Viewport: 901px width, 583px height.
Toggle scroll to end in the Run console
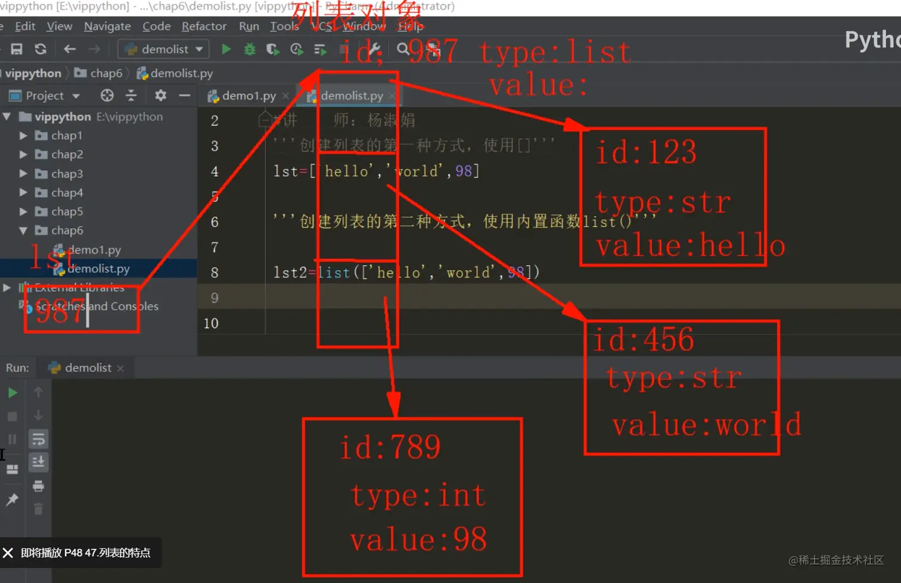pos(38,462)
